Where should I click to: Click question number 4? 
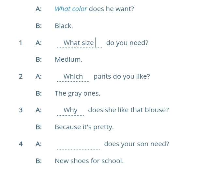(x=21, y=144)
